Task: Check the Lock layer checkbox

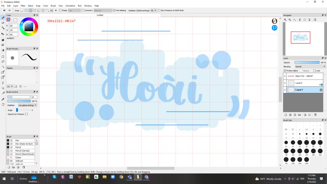Action: point(315,71)
